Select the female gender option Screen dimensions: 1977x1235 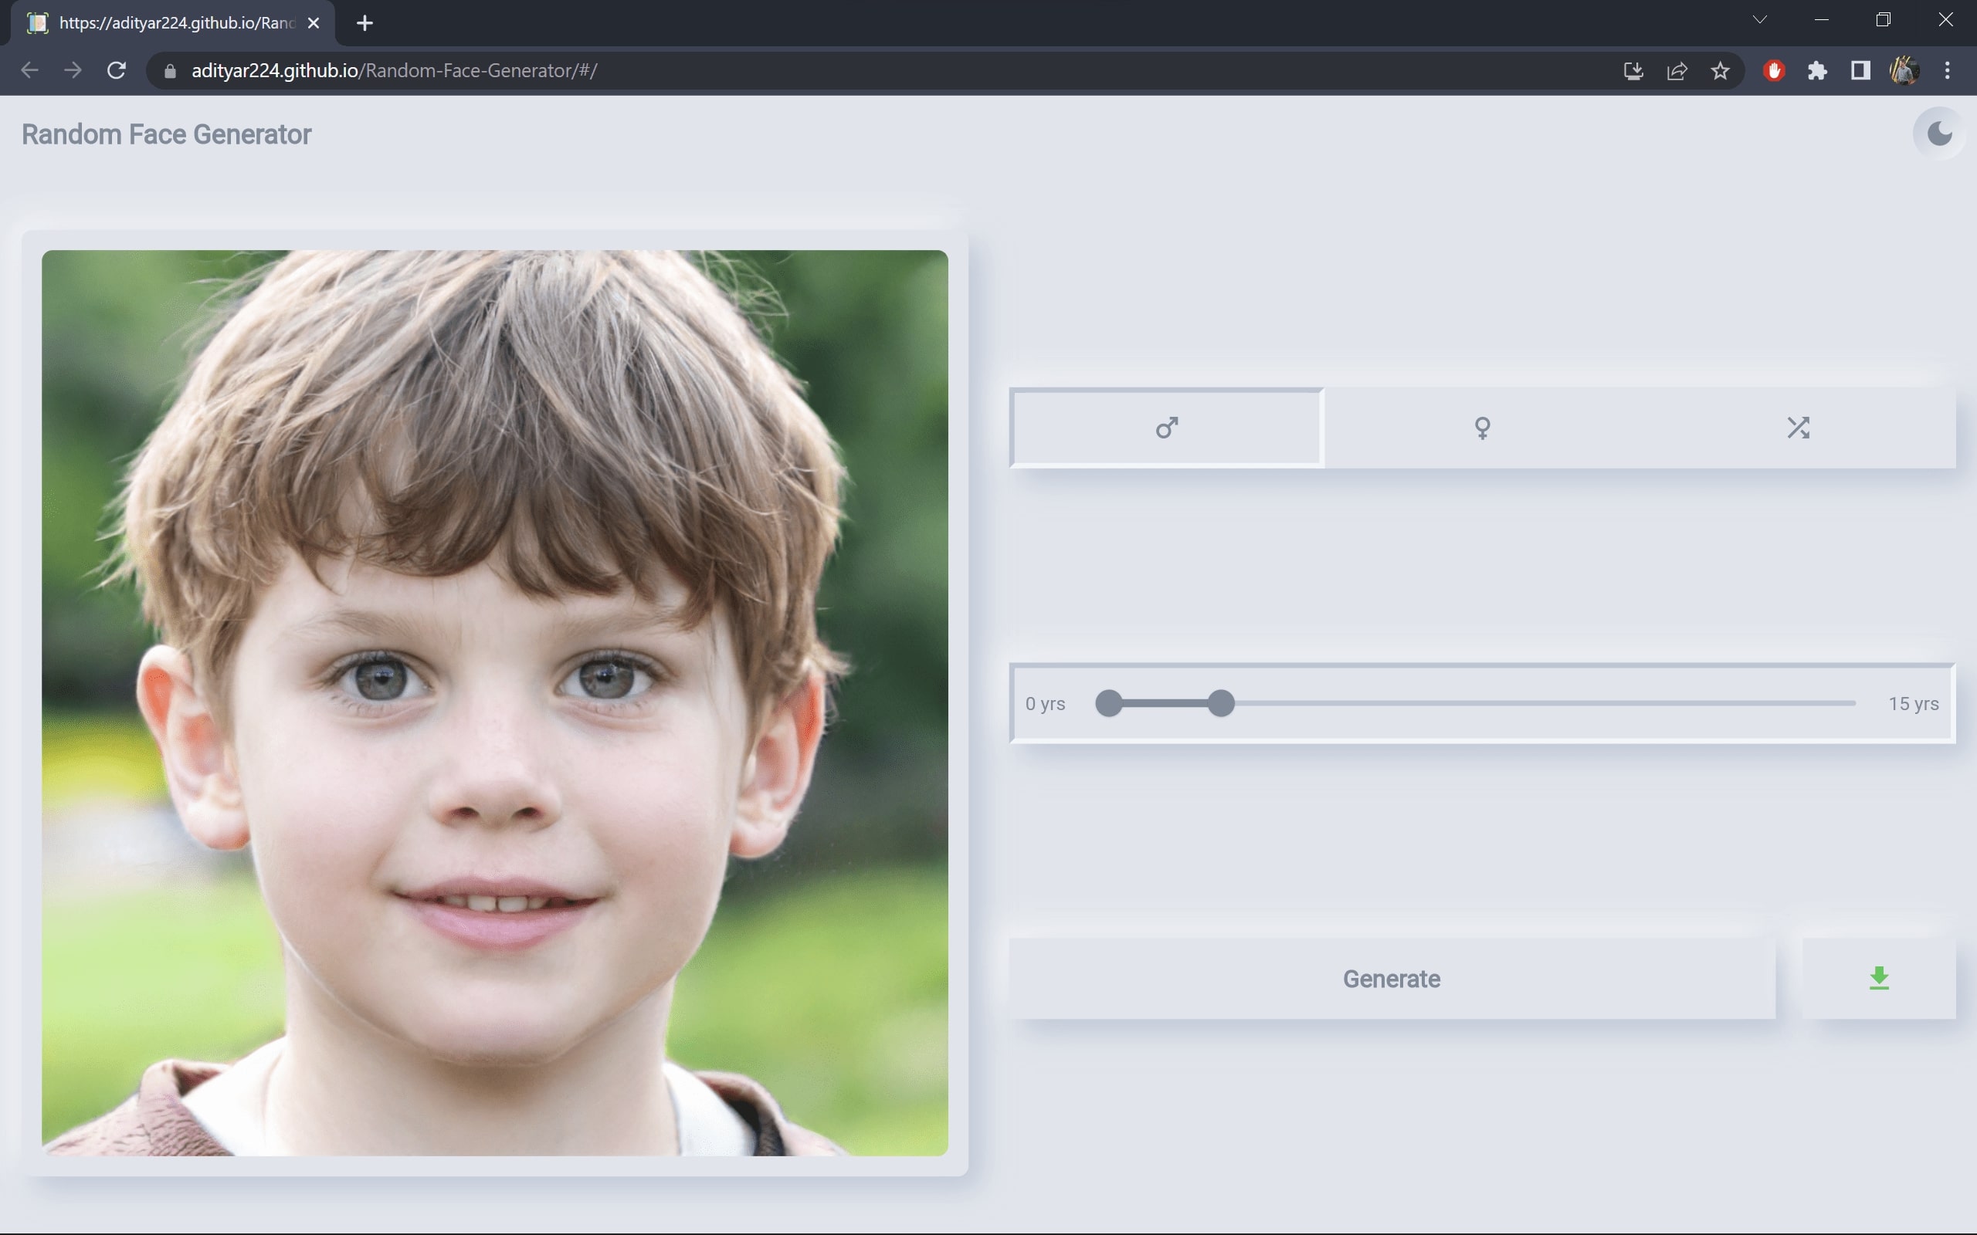(x=1482, y=427)
